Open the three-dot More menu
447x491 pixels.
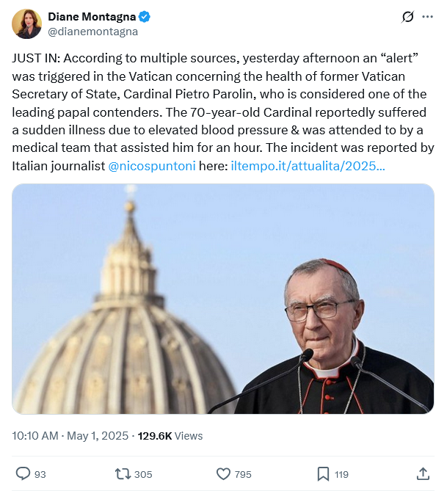tap(427, 17)
